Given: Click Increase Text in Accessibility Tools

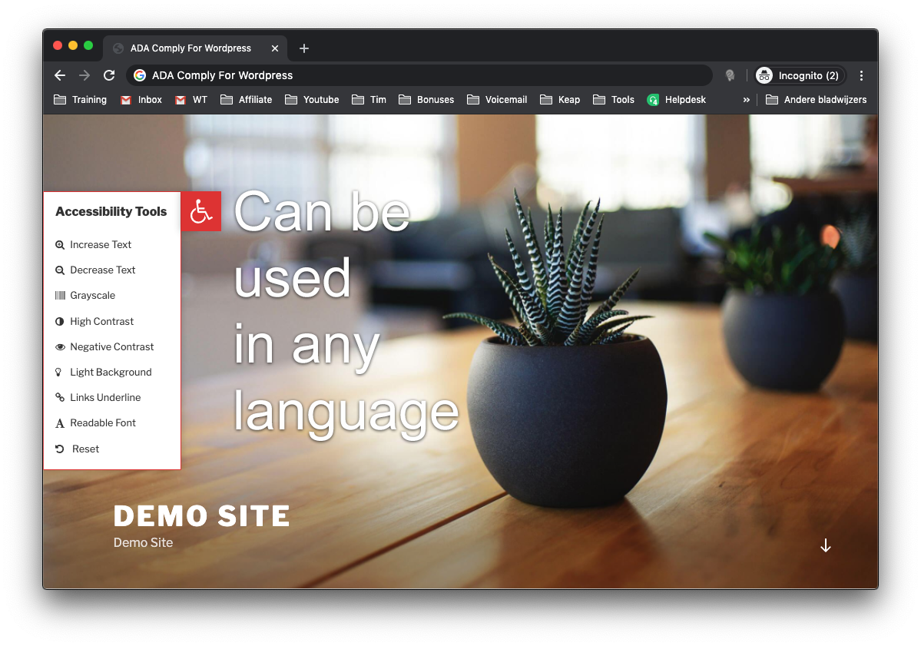Looking at the screenshot, I should tap(94, 245).
